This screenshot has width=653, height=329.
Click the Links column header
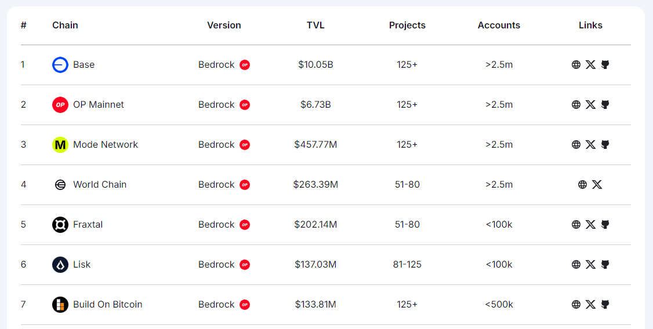click(x=590, y=25)
